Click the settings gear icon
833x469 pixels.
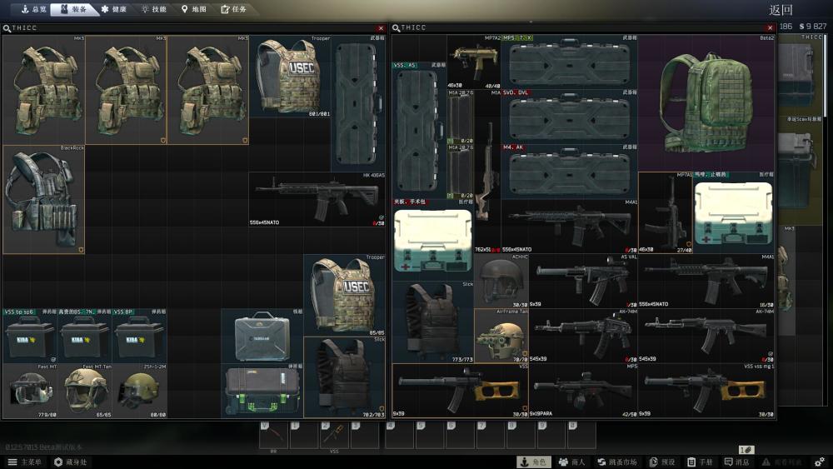click(x=820, y=462)
